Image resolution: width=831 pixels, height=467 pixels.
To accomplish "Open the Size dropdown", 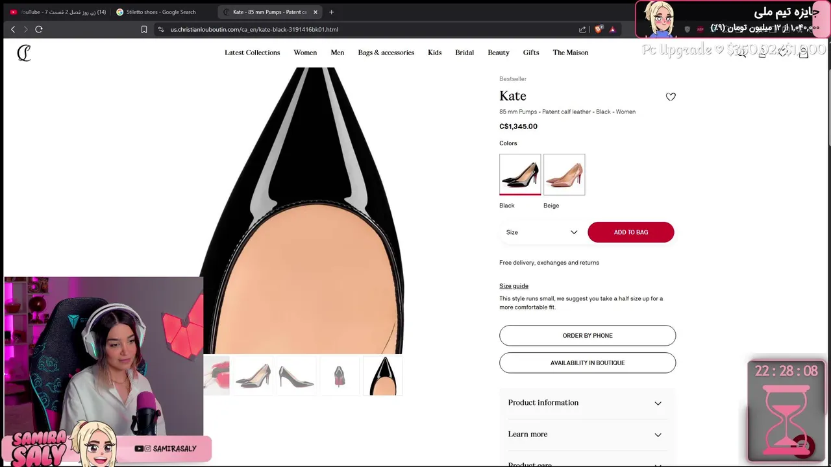I will click(x=541, y=232).
